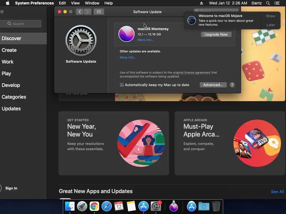
Task: Show all preferences grid icon
Action: click(99, 12)
